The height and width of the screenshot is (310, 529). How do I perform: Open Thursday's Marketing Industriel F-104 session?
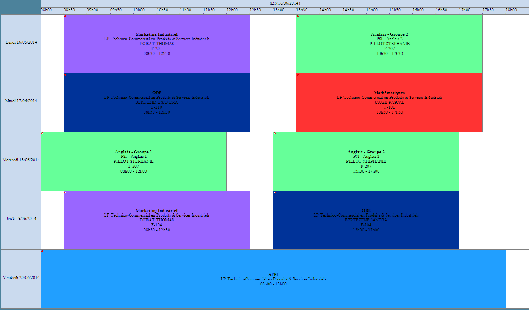pos(156,220)
